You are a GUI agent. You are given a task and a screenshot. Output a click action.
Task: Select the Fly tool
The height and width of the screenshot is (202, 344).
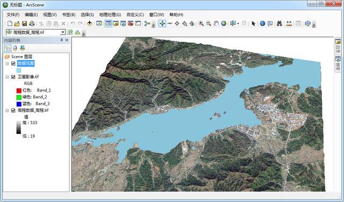click(x=170, y=23)
